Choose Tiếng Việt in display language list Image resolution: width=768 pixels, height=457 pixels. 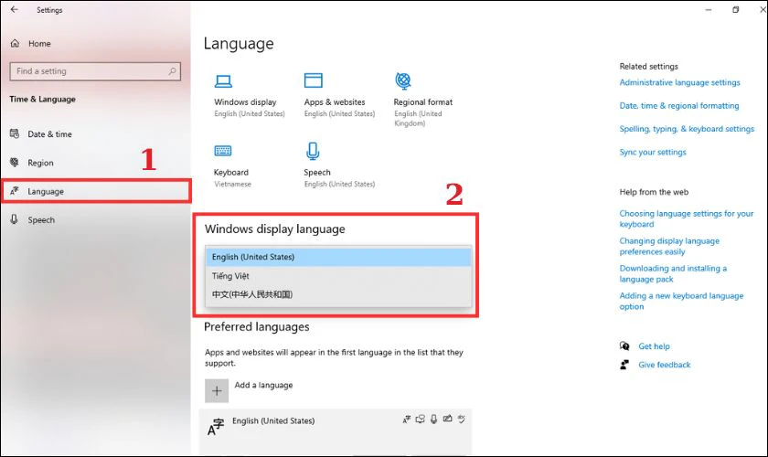pos(338,276)
